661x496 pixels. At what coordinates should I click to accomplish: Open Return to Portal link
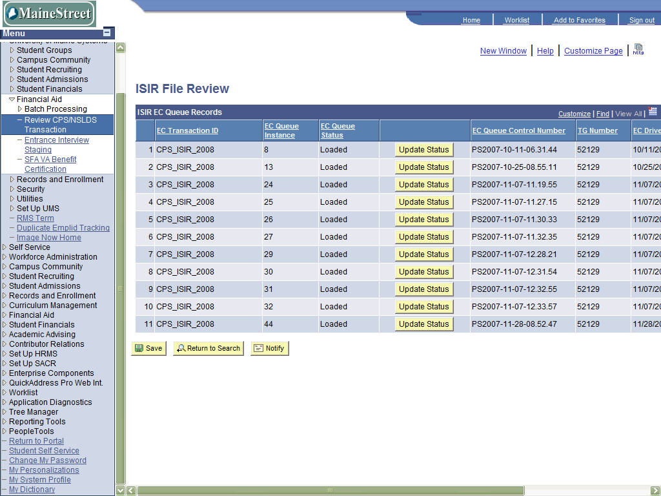tap(36, 441)
